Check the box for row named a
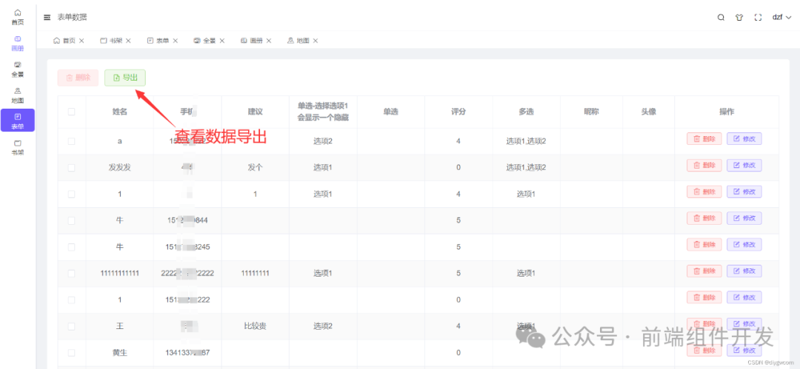800x369 pixels. click(71, 141)
